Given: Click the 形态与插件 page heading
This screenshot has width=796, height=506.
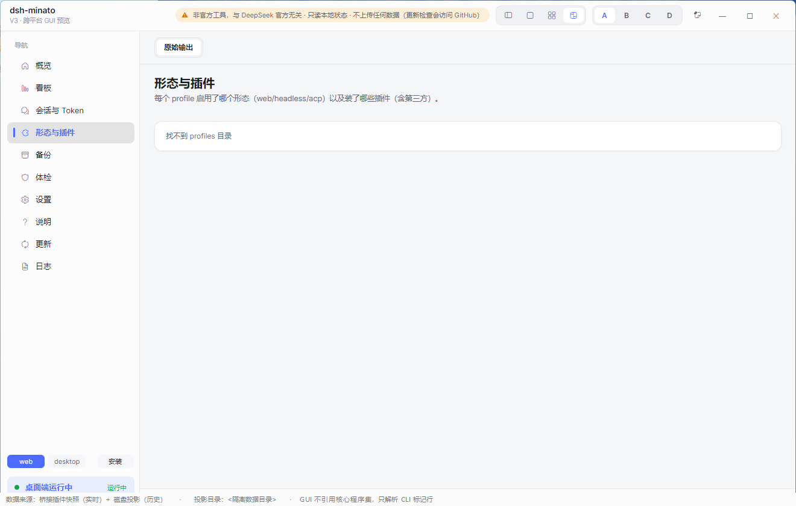Looking at the screenshot, I should pos(185,83).
